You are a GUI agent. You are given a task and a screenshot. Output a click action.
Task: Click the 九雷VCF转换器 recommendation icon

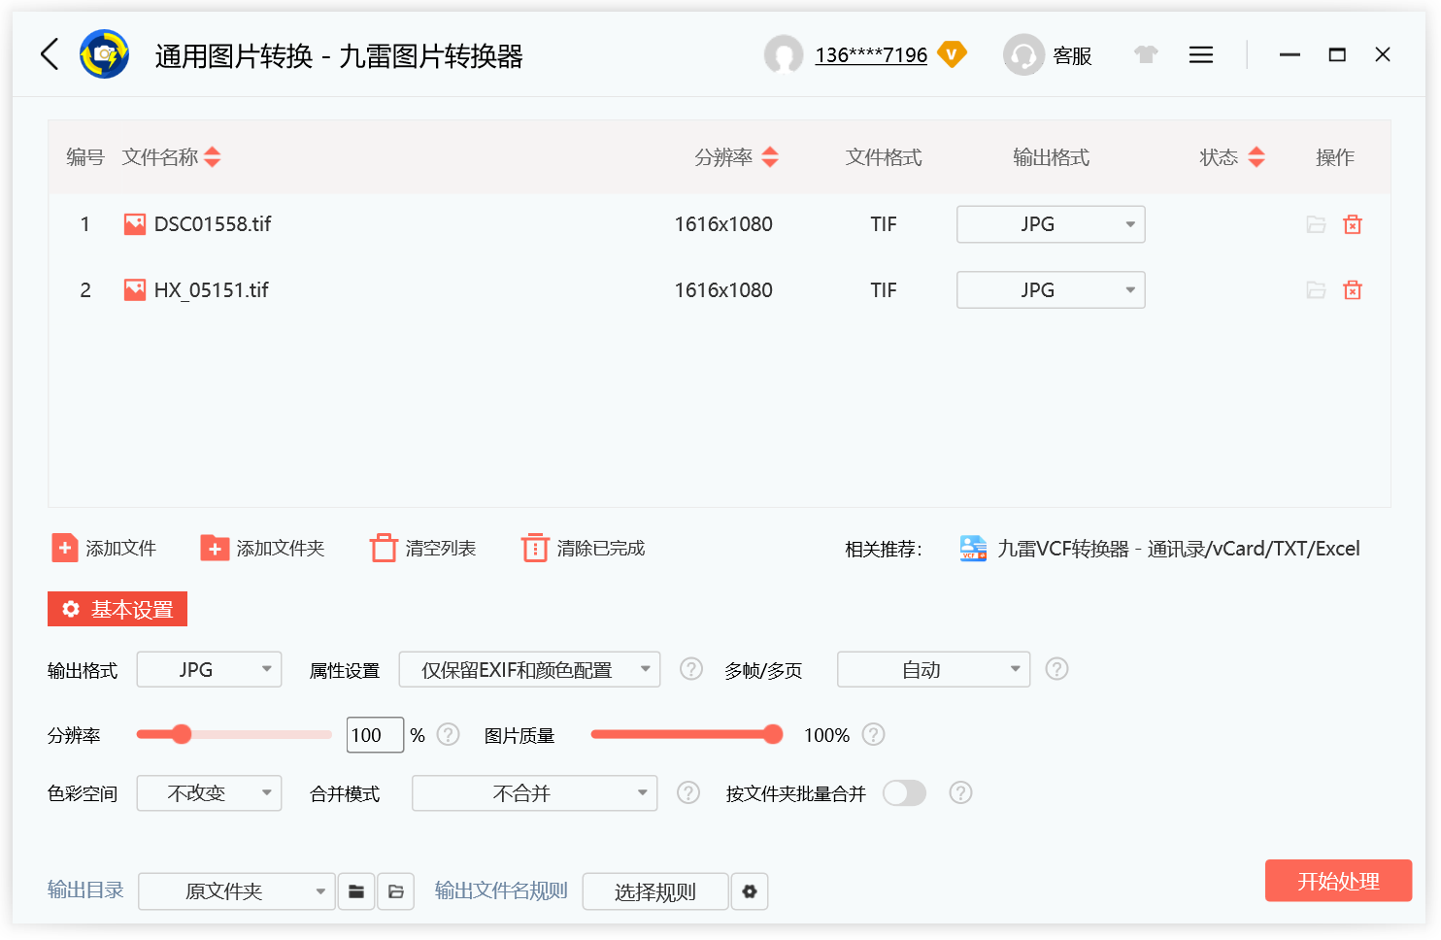[x=973, y=549]
